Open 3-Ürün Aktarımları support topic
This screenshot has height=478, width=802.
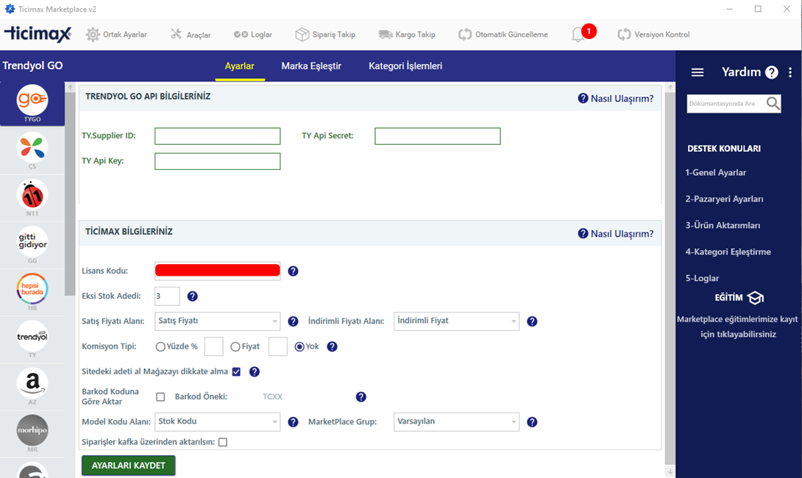pyautogui.click(x=723, y=226)
